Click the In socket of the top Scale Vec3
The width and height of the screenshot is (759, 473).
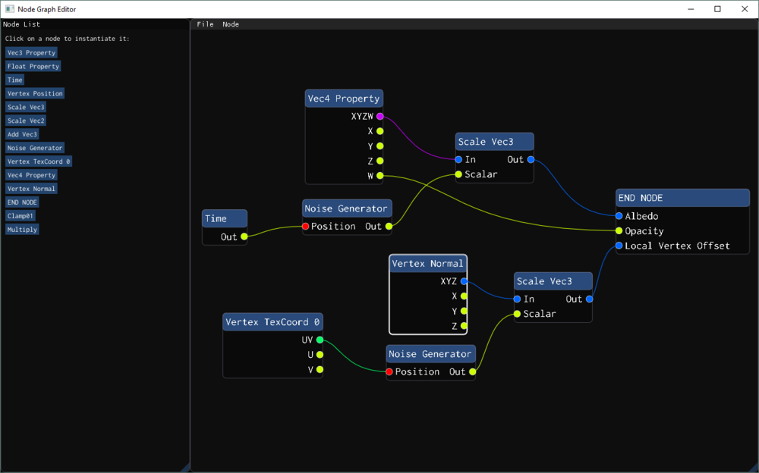pos(458,159)
